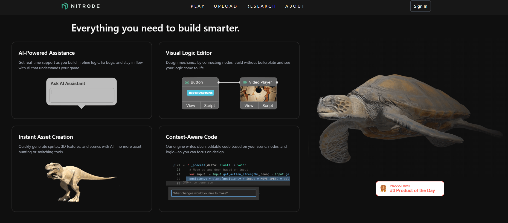Select Script on the Button node
The image size is (508, 223).
click(209, 106)
